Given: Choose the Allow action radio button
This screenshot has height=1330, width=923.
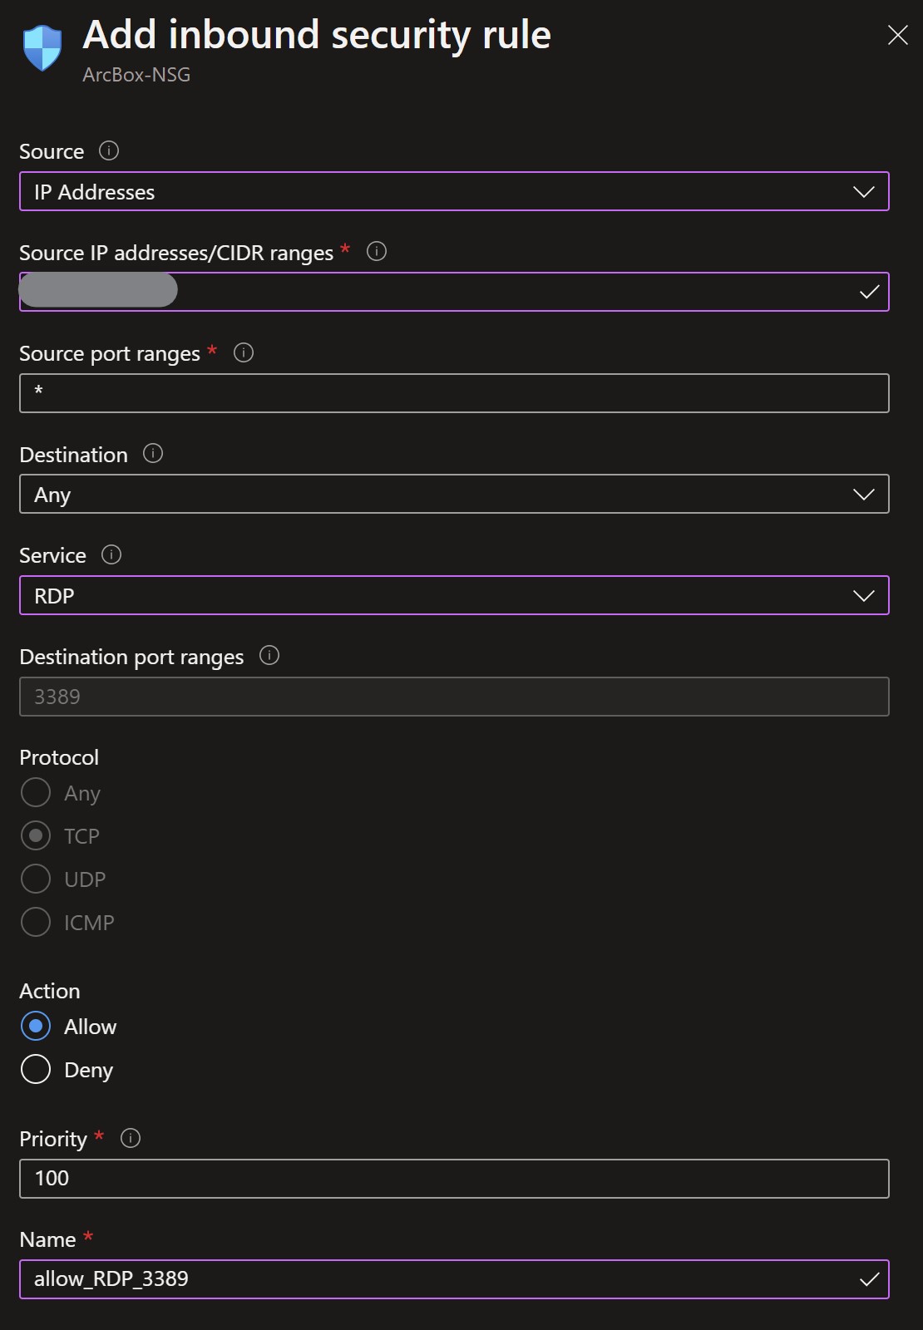Looking at the screenshot, I should pyautogui.click(x=36, y=1026).
